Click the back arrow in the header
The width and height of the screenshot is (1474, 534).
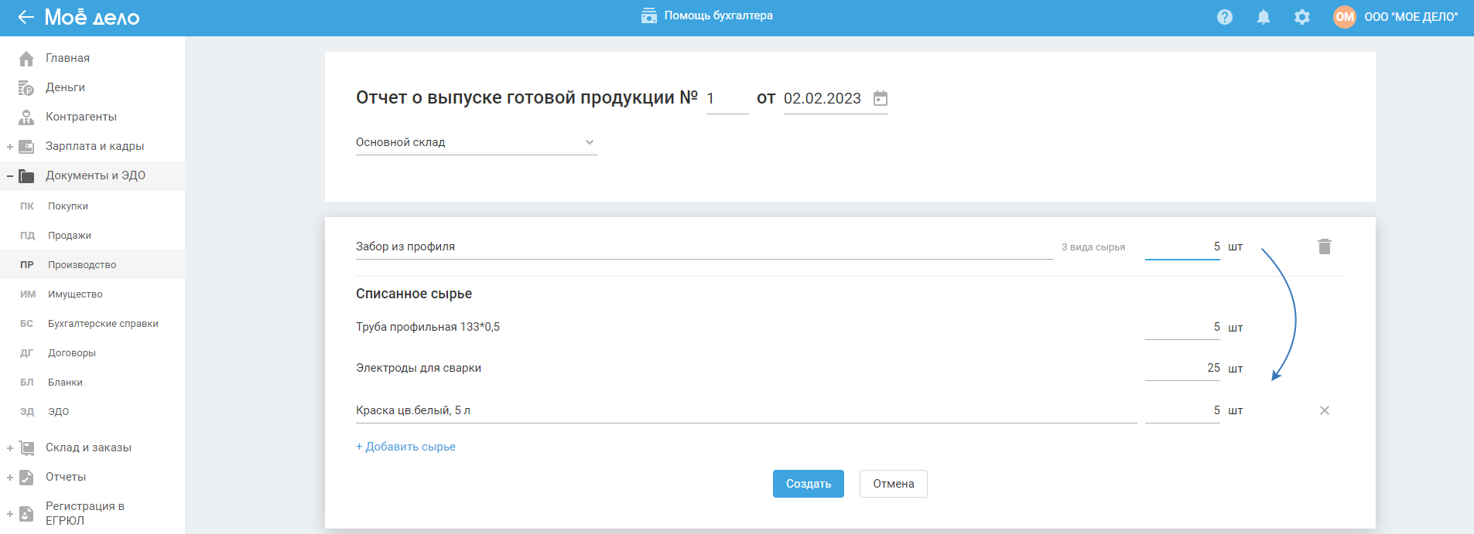pyautogui.click(x=26, y=17)
